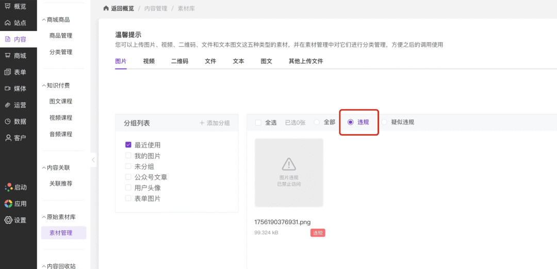Click the home icon beside 返回概览

click(106, 8)
